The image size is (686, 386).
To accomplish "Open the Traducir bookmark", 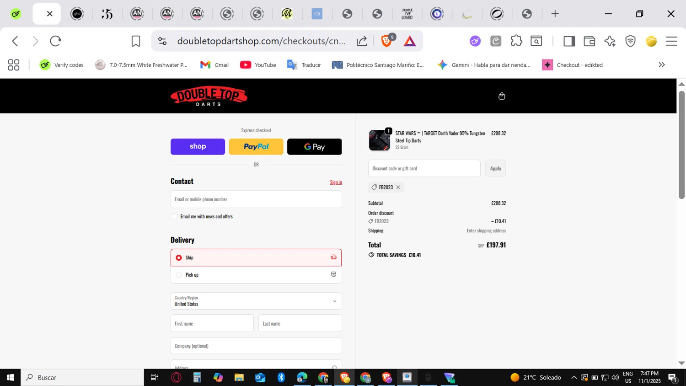I will 304,65.
